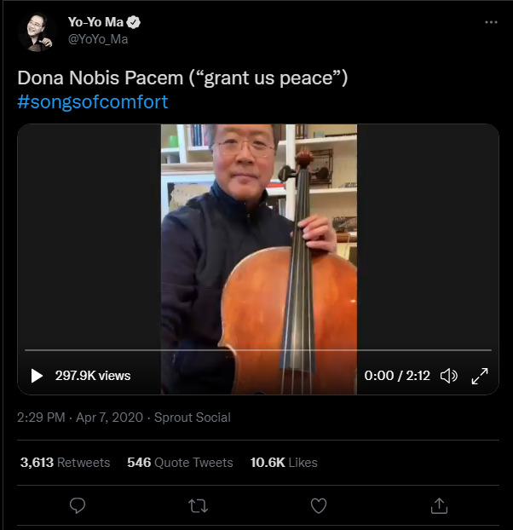Mute the video sound

coord(449,375)
